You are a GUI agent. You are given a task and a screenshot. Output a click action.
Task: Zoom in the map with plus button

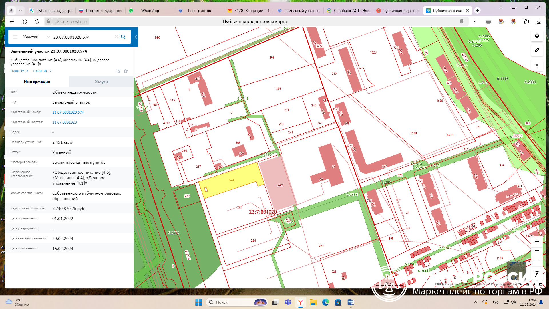coord(537,242)
